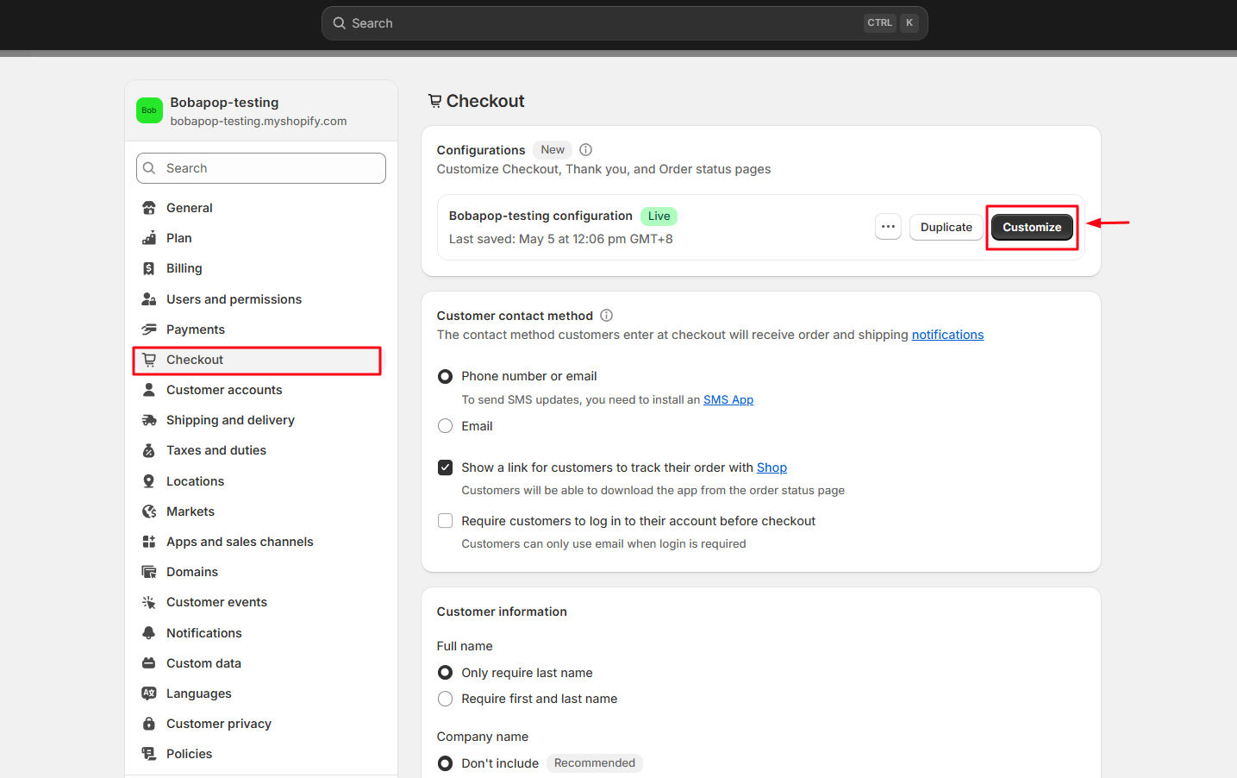Click the Customize button
1237x778 pixels.
click(x=1032, y=227)
